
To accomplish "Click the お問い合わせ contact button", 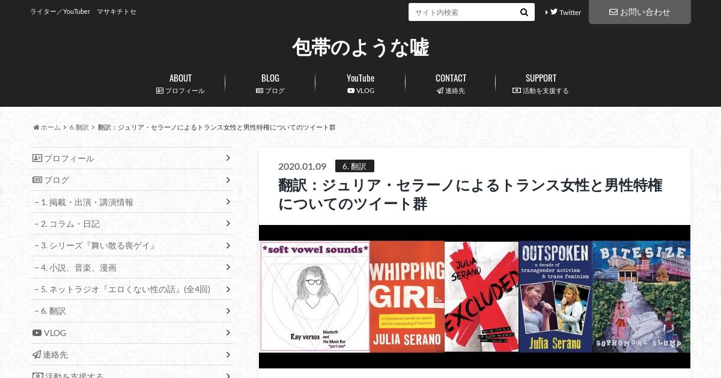I will pos(640,12).
